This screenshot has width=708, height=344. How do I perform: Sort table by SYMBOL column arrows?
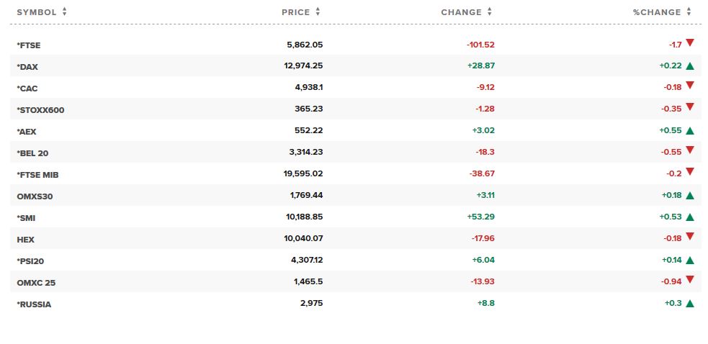[65, 12]
